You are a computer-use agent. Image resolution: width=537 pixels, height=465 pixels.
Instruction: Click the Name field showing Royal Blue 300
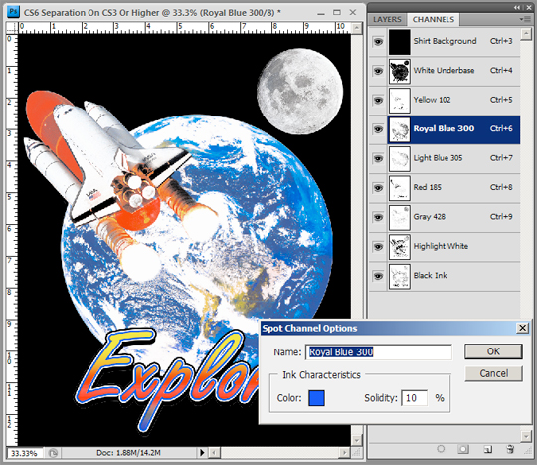click(x=379, y=352)
